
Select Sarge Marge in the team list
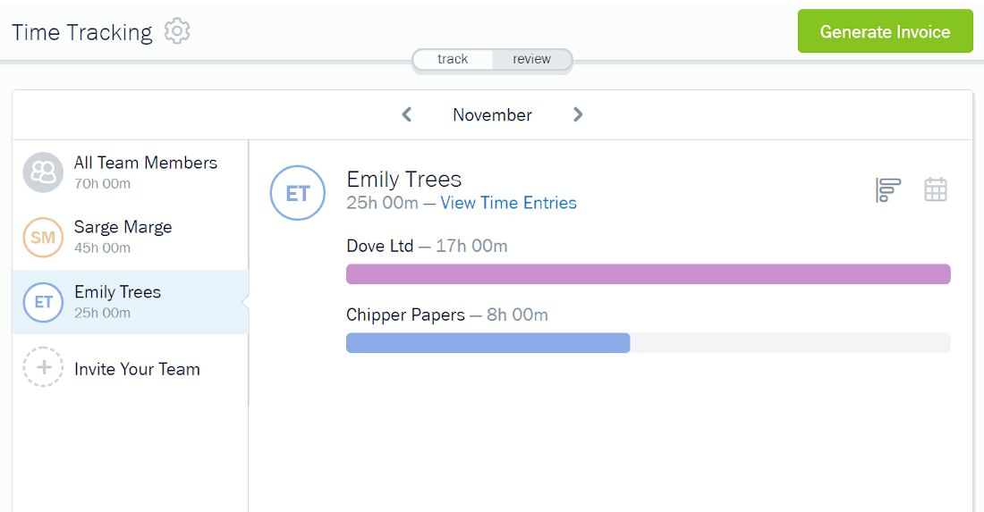click(x=131, y=238)
